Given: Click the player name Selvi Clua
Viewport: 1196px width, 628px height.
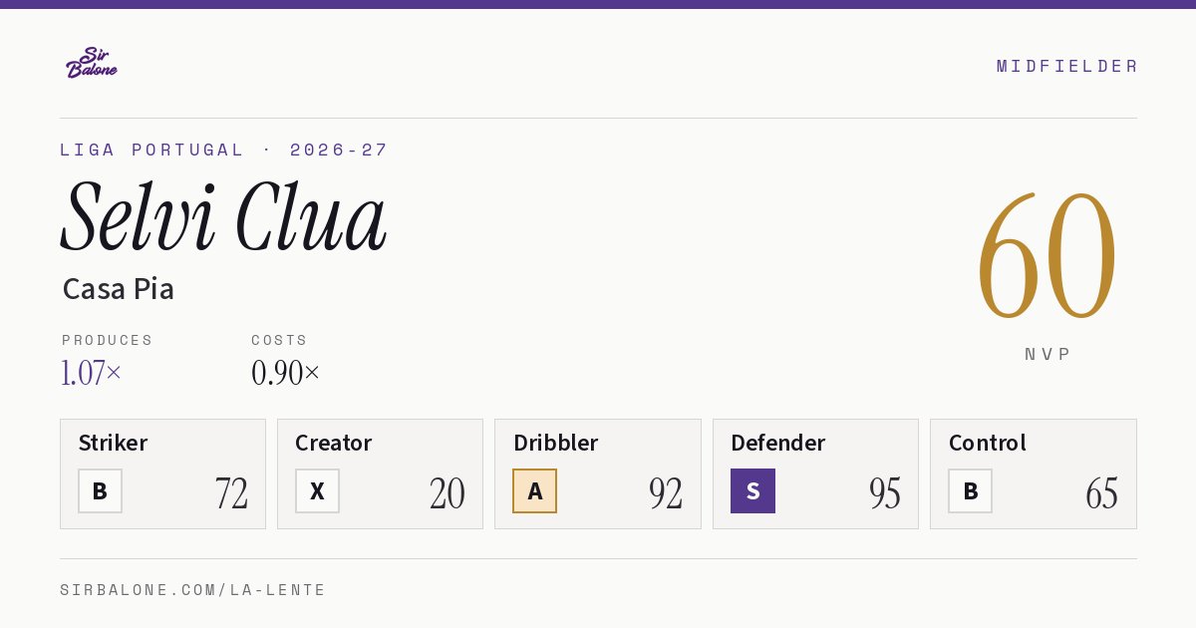Looking at the screenshot, I should coord(224,216).
